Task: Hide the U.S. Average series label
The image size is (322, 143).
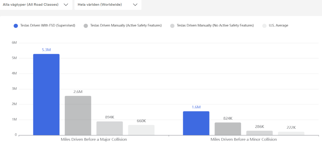Action: (278, 25)
